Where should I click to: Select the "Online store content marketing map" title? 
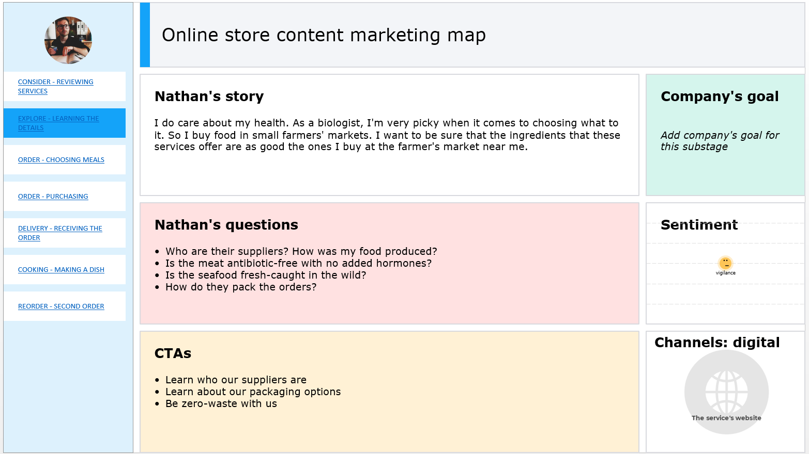(x=324, y=35)
